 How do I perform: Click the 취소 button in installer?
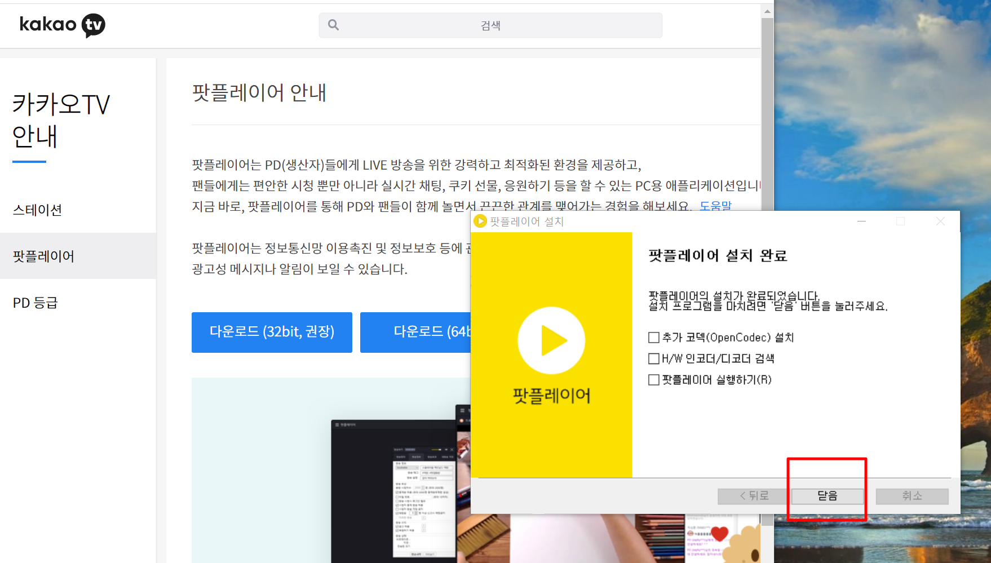tap(912, 496)
